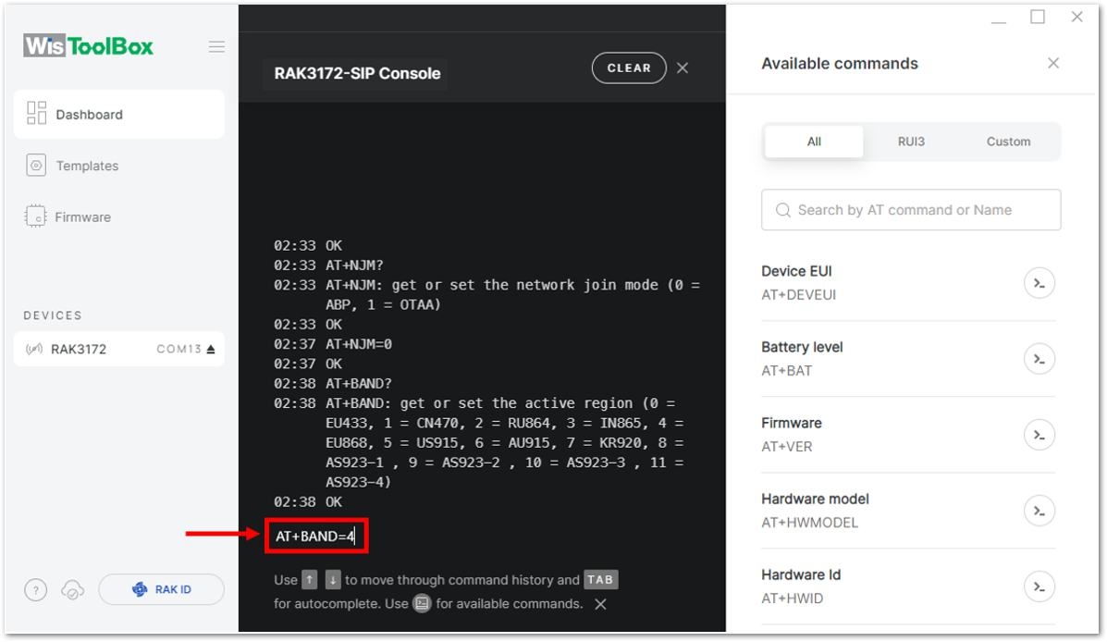
Task: Click the WisToolBox logo
Action: point(88,46)
